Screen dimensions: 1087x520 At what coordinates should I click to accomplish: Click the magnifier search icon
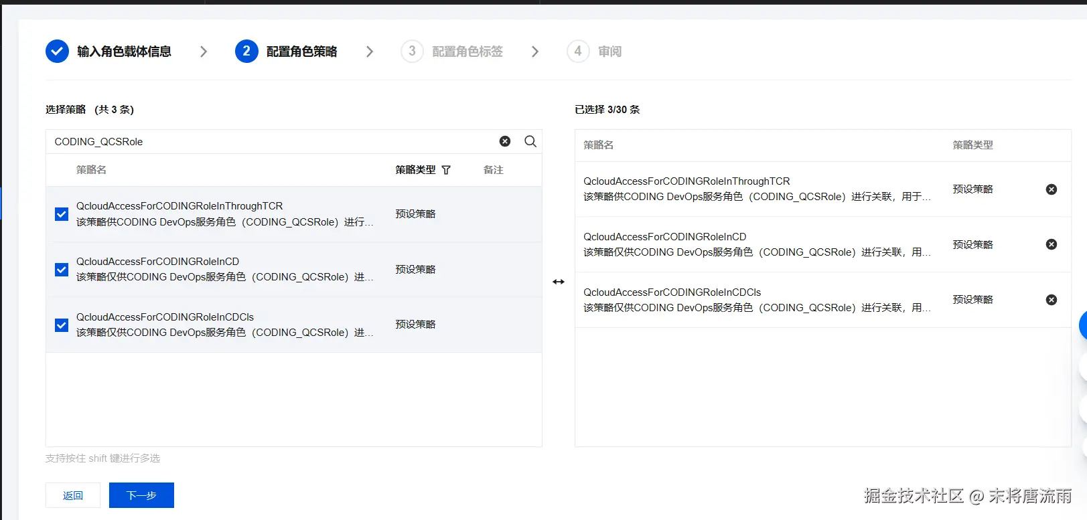tap(530, 141)
